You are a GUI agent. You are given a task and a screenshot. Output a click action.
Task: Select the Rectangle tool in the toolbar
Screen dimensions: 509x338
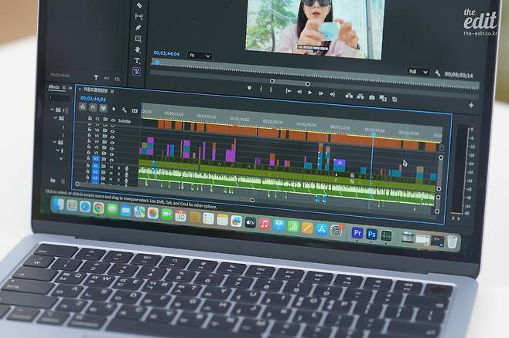[138, 39]
